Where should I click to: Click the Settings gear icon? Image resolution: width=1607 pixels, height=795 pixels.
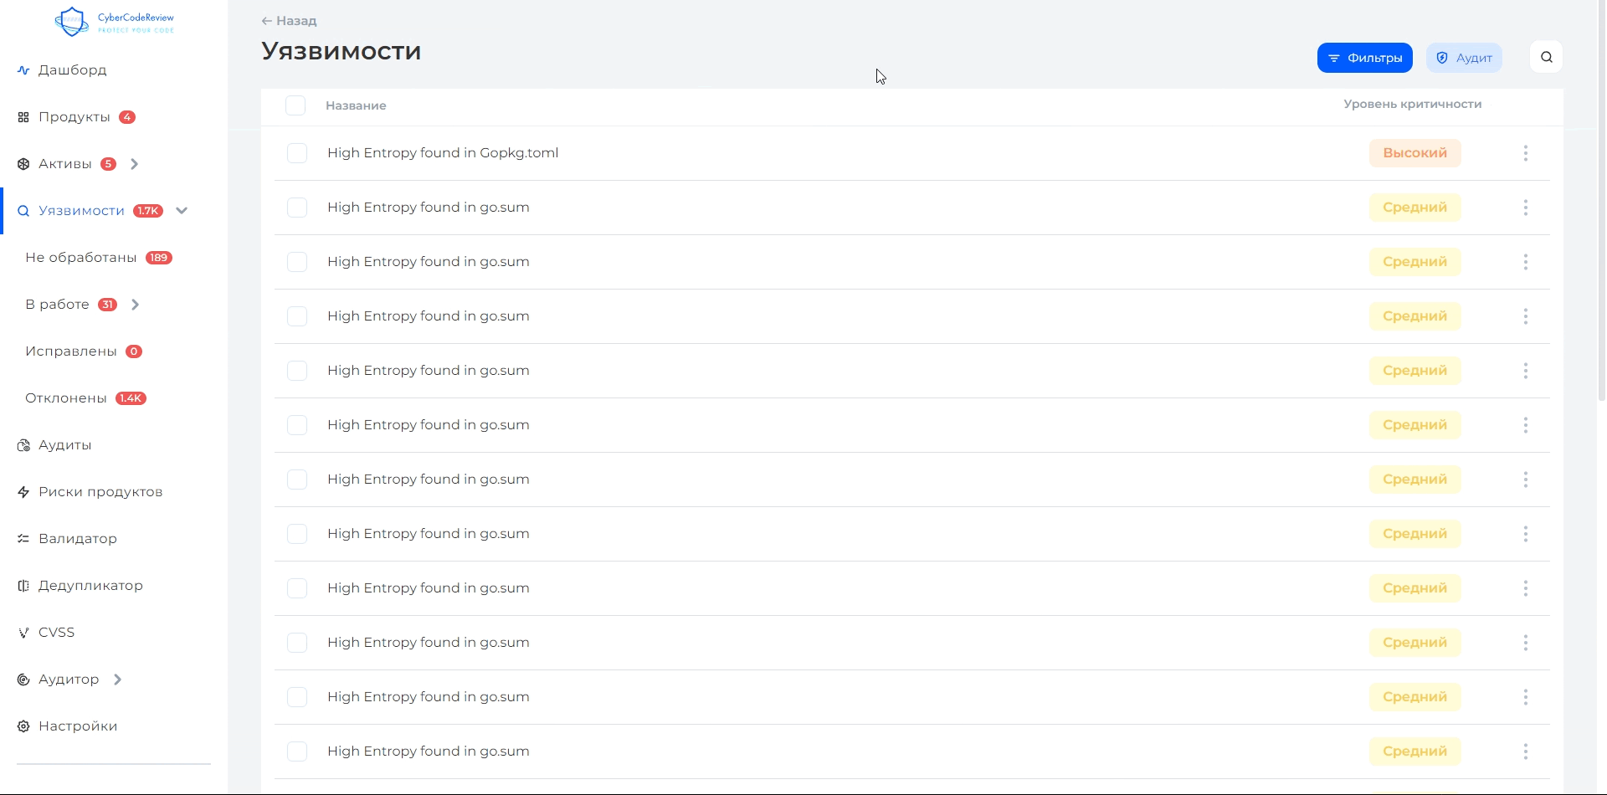point(23,726)
